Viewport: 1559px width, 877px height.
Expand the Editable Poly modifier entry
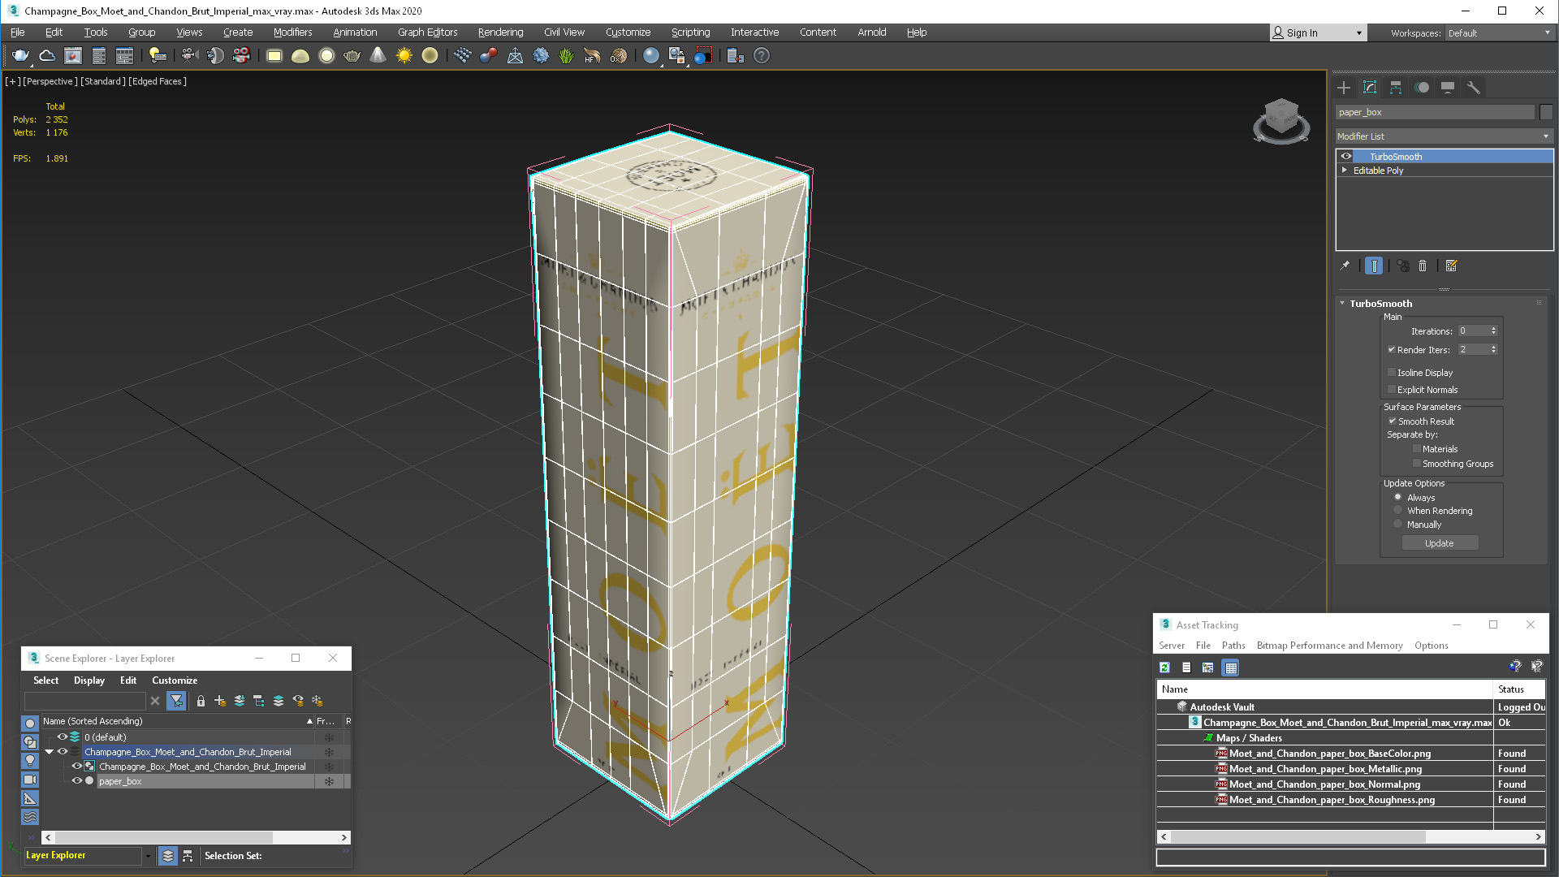pyautogui.click(x=1345, y=171)
